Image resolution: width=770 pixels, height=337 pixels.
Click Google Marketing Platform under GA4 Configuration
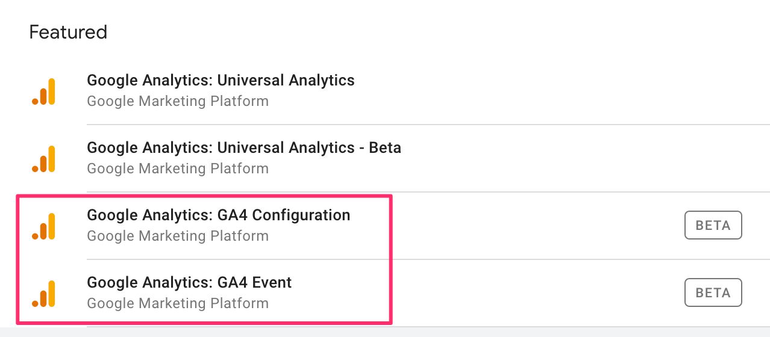click(x=178, y=236)
